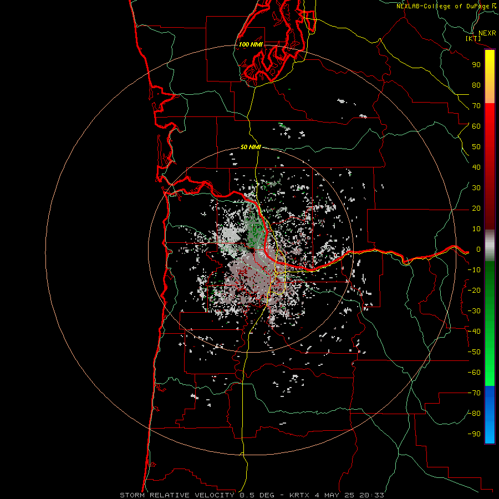Click the 0.5 DEG elevation text
This screenshot has height=499, width=499.
pyautogui.click(x=257, y=495)
